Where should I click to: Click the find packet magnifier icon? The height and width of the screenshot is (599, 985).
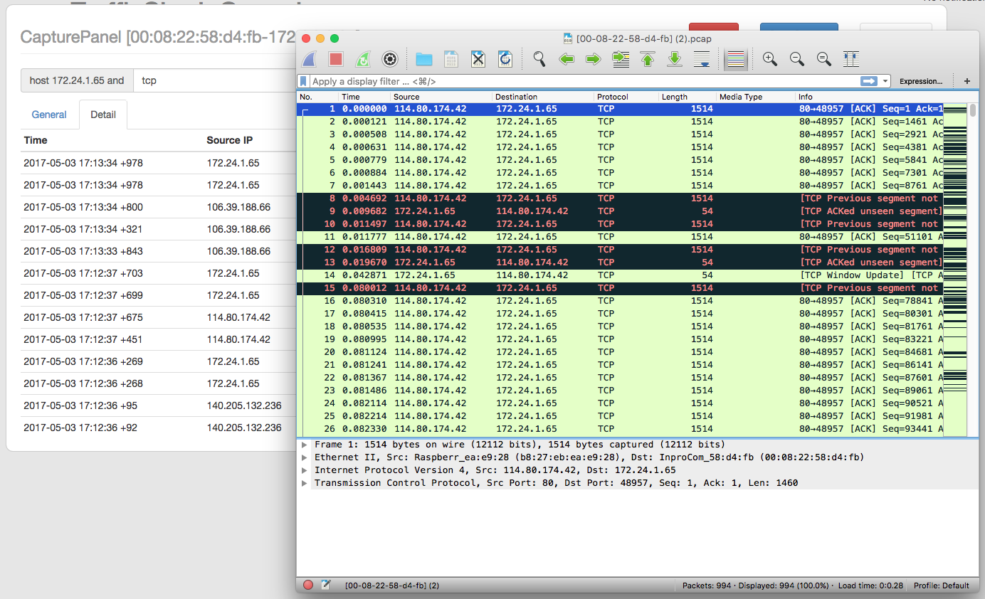[x=539, y=59]
